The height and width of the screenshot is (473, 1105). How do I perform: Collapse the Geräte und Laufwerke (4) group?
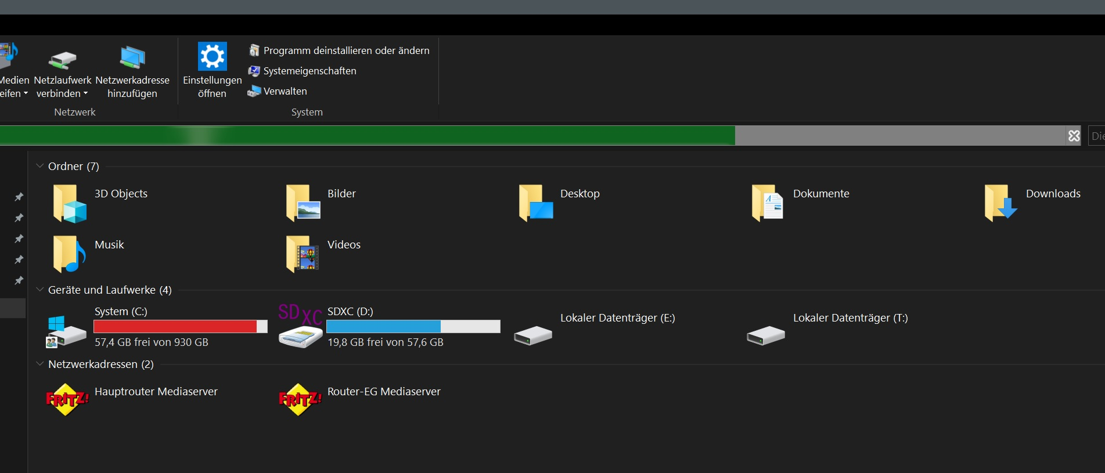click(40, 290)
